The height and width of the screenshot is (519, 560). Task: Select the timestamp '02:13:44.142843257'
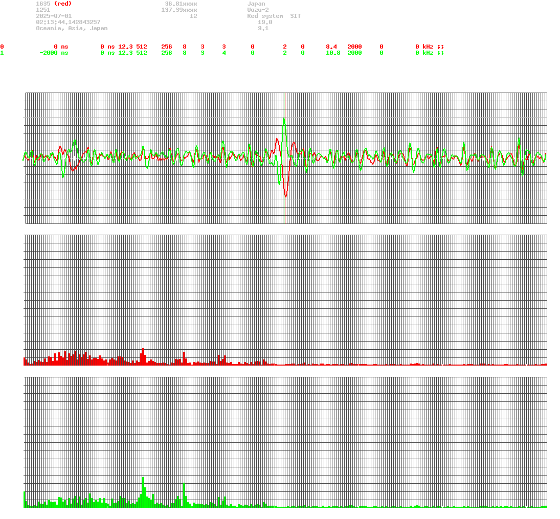point(68,22)
